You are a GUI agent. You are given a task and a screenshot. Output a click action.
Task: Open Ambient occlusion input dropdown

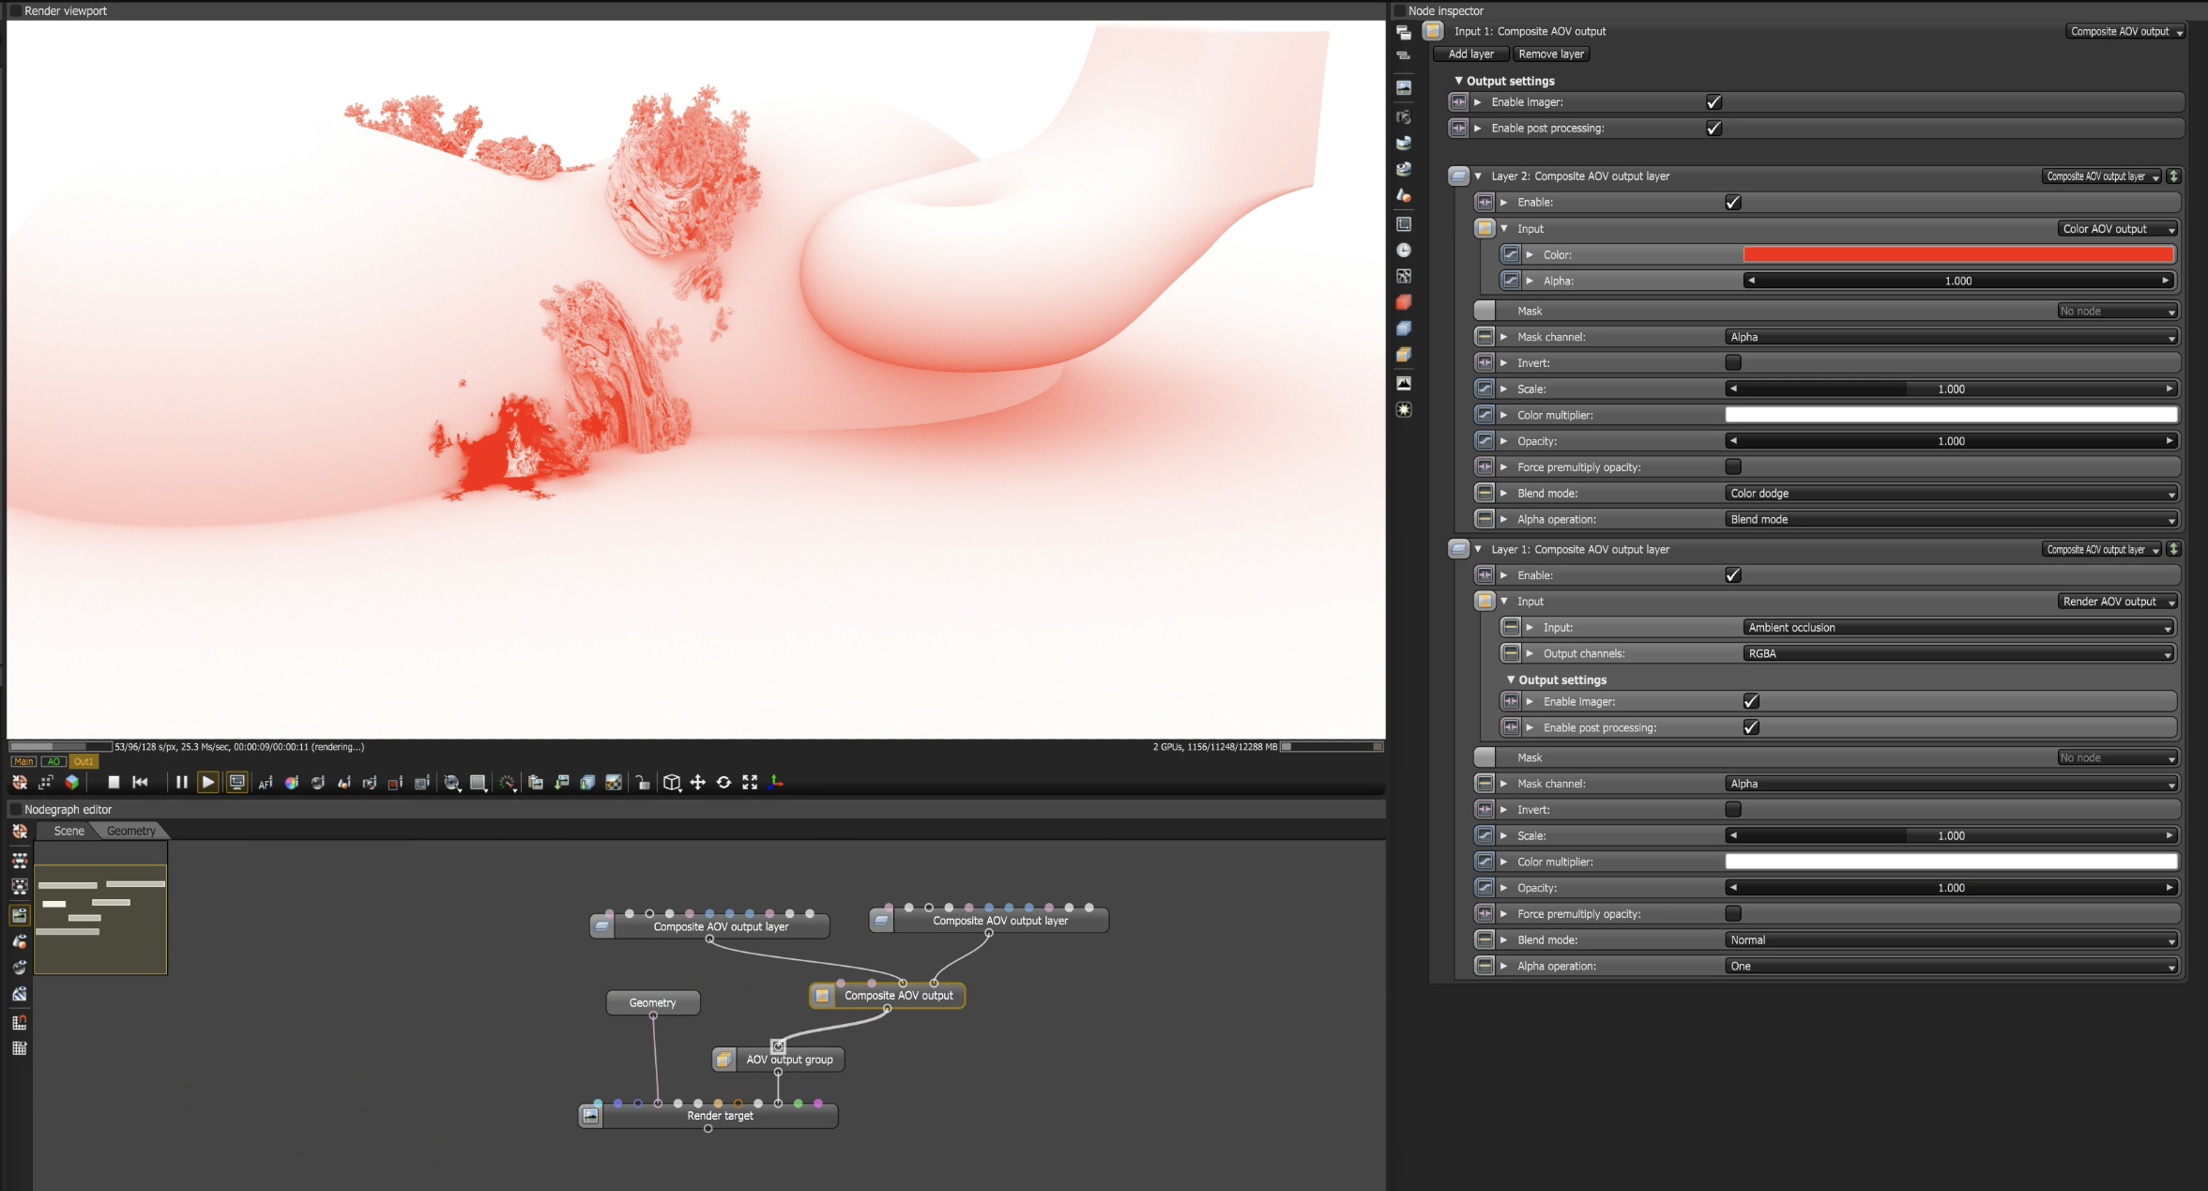1958,627
